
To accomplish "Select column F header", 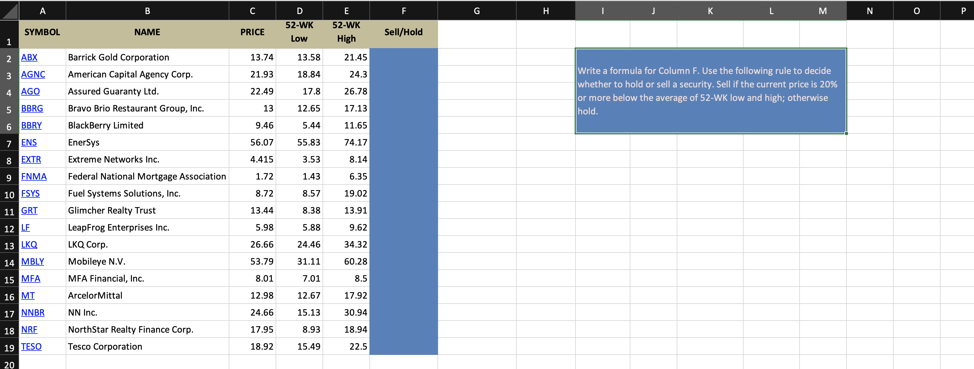I will [x=403, y=11].
